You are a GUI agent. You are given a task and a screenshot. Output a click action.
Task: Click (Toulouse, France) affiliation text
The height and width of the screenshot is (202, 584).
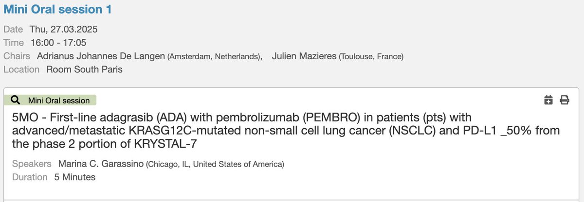(371, 57)
